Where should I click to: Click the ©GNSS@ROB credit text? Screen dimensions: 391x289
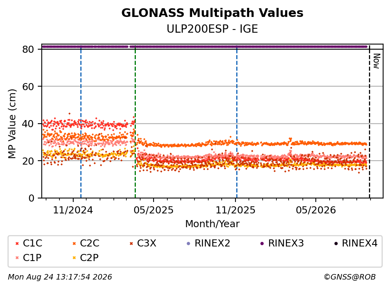point(350,277)
